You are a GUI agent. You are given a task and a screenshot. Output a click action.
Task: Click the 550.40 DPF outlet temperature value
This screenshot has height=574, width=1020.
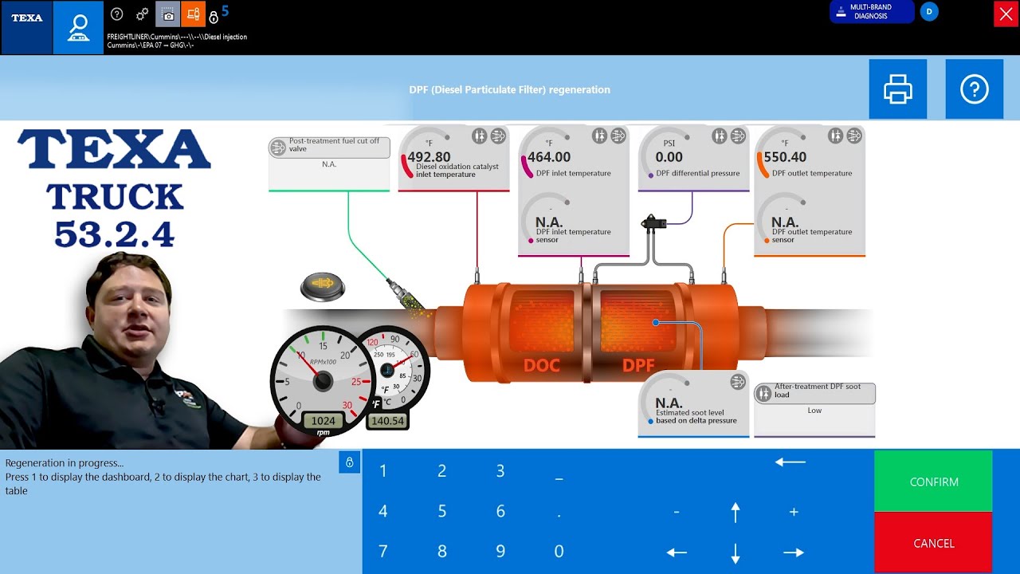pyautogui.click(x=785, y=157)
